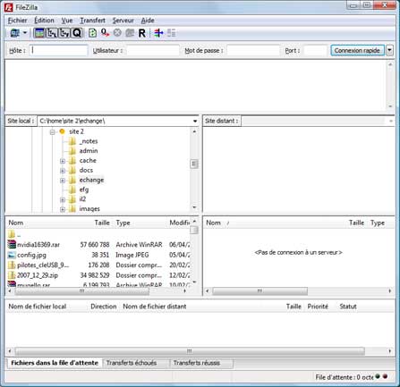Open the Serveur menu
Screen dimensions: 400x387
click(123, 21)
